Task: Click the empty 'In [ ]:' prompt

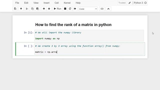Action: (x=28, y=46)
